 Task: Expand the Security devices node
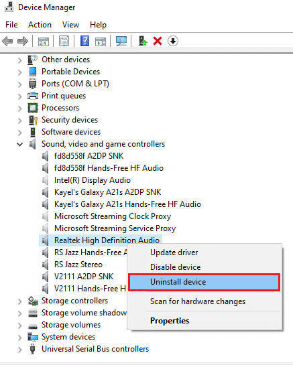(x=20, y=121)
